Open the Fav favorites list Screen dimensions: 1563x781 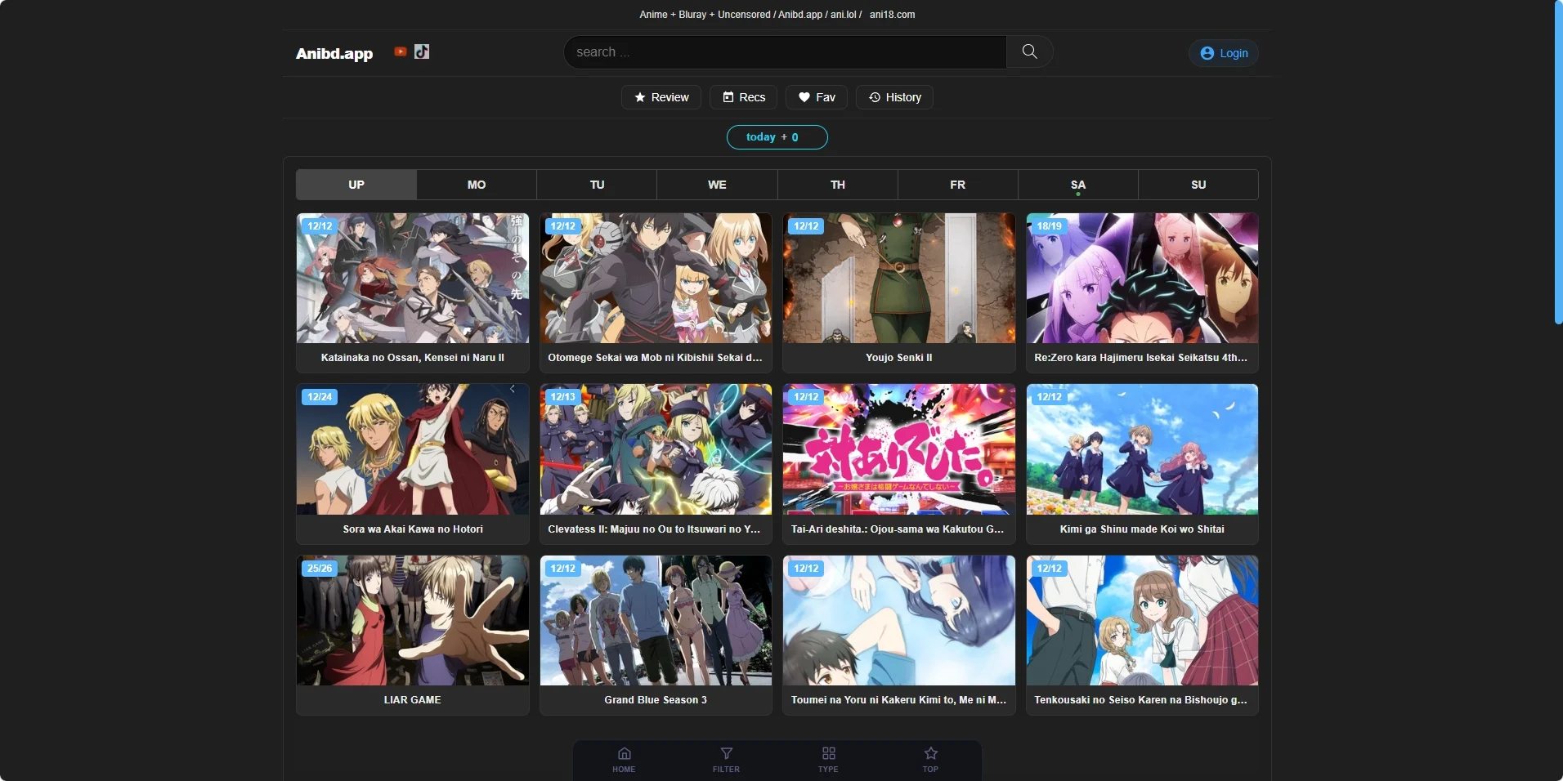click(x=816, y=97)
